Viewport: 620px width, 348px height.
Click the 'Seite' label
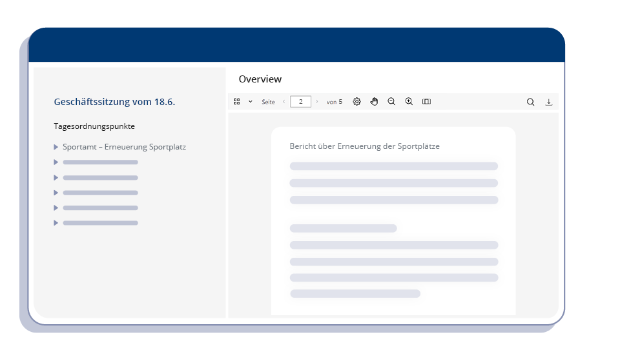click(268, 102)
